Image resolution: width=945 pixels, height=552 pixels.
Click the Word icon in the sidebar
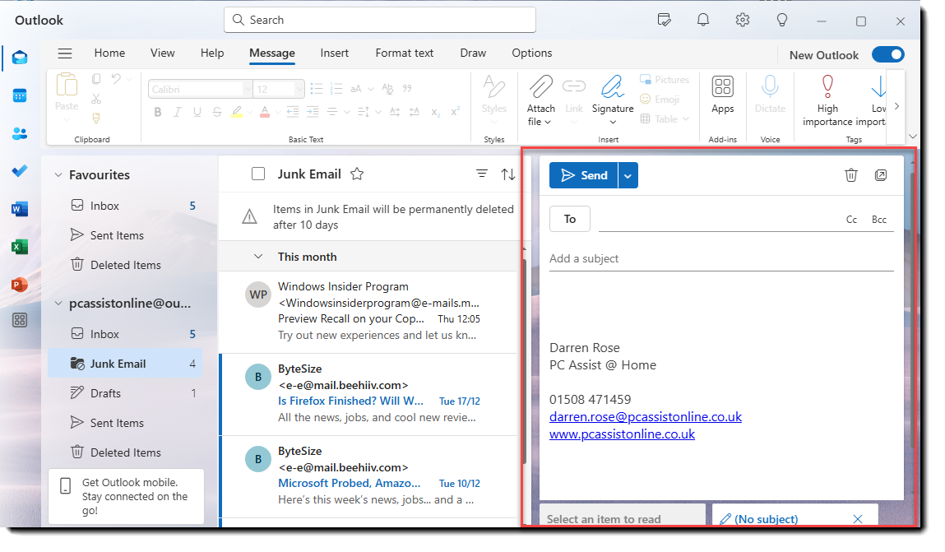(x=20, y=208)
